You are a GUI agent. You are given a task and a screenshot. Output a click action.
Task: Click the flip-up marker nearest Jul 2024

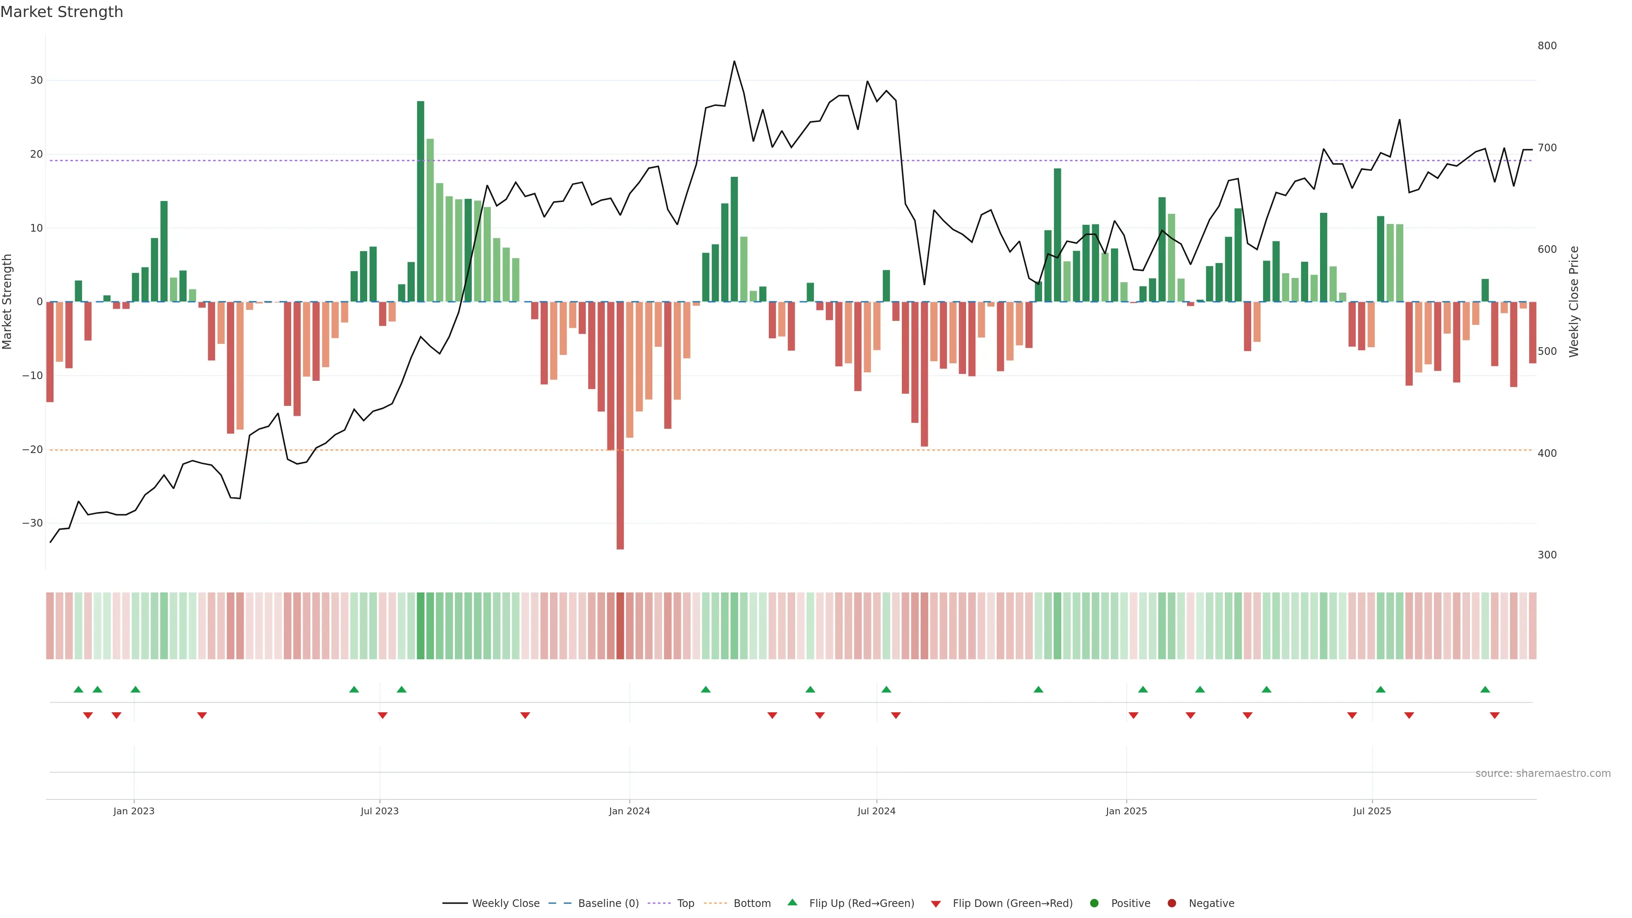click(886, 689)
